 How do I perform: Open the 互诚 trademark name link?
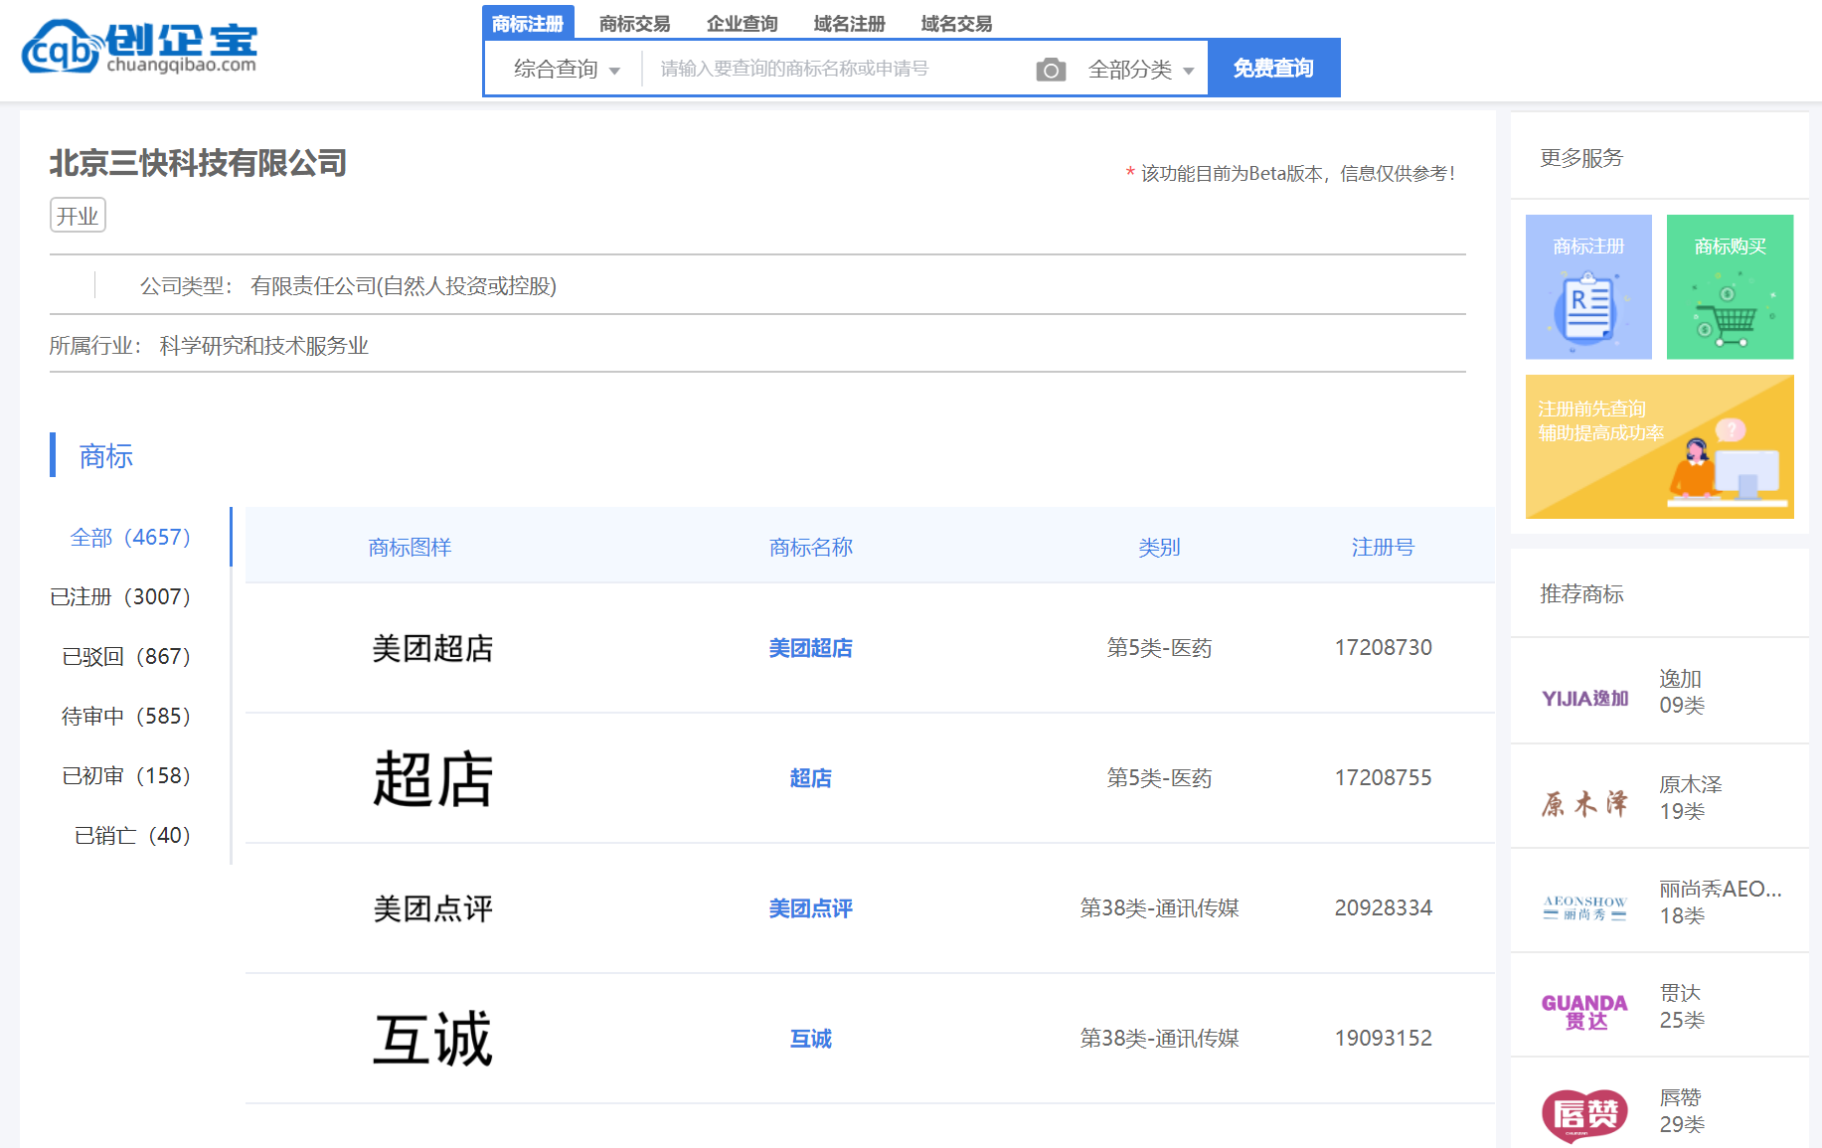pos(810,1039)
